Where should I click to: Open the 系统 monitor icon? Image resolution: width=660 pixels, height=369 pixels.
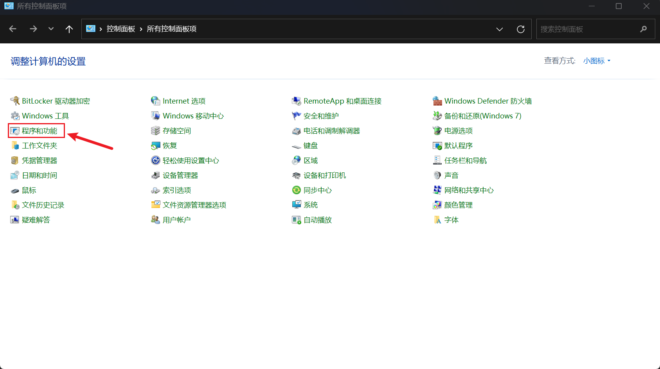tap(297, 205)
